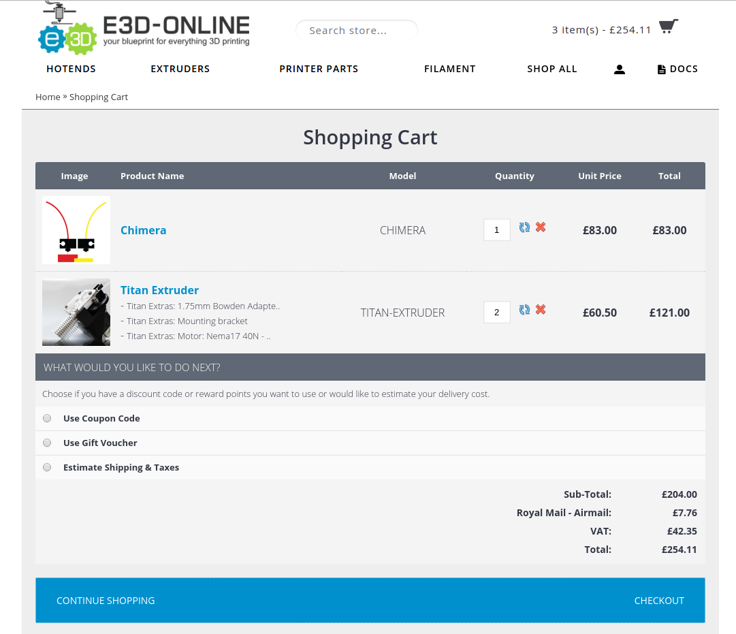Viewport: 736px width, 634px height.
Task: Refresh quantity for Titan Extruder
Action: (524, 310)
